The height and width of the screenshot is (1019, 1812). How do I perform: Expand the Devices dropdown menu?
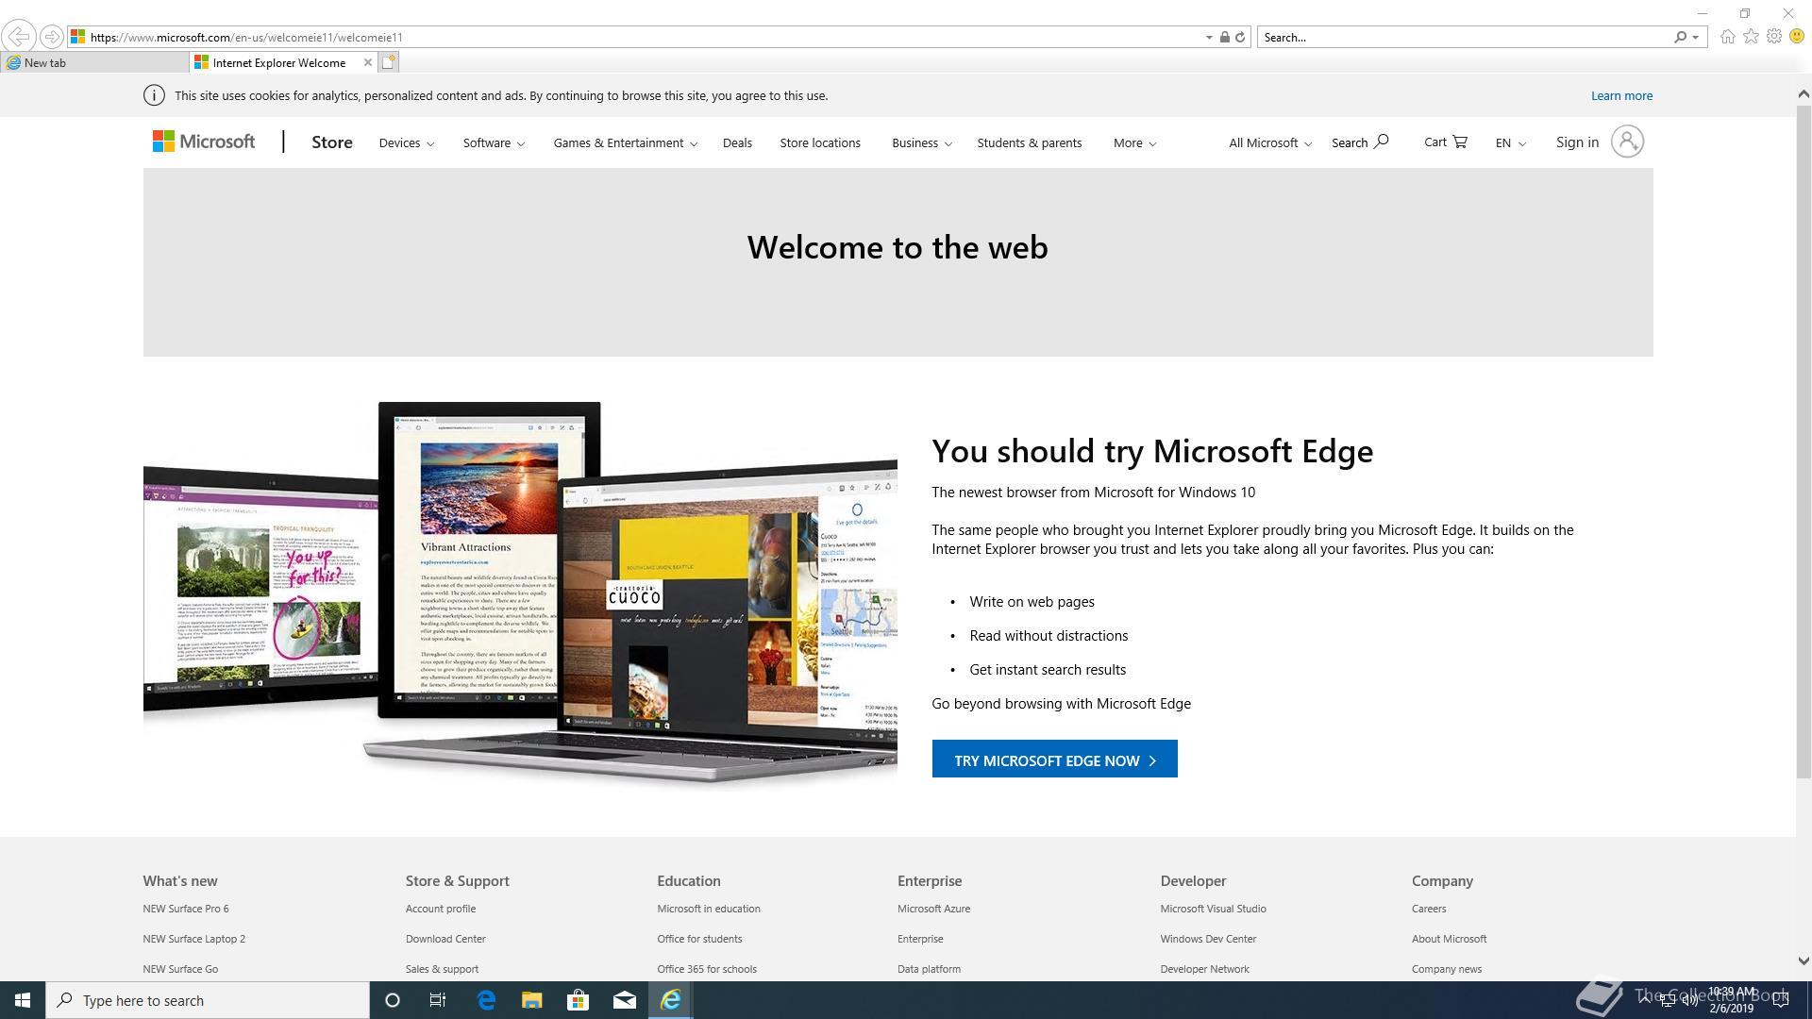point(407,143)
